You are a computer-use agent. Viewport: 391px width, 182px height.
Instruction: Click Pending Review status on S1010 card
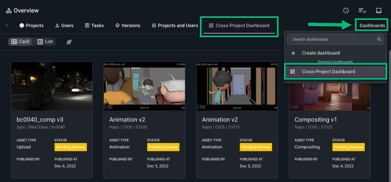click(256, 147)
